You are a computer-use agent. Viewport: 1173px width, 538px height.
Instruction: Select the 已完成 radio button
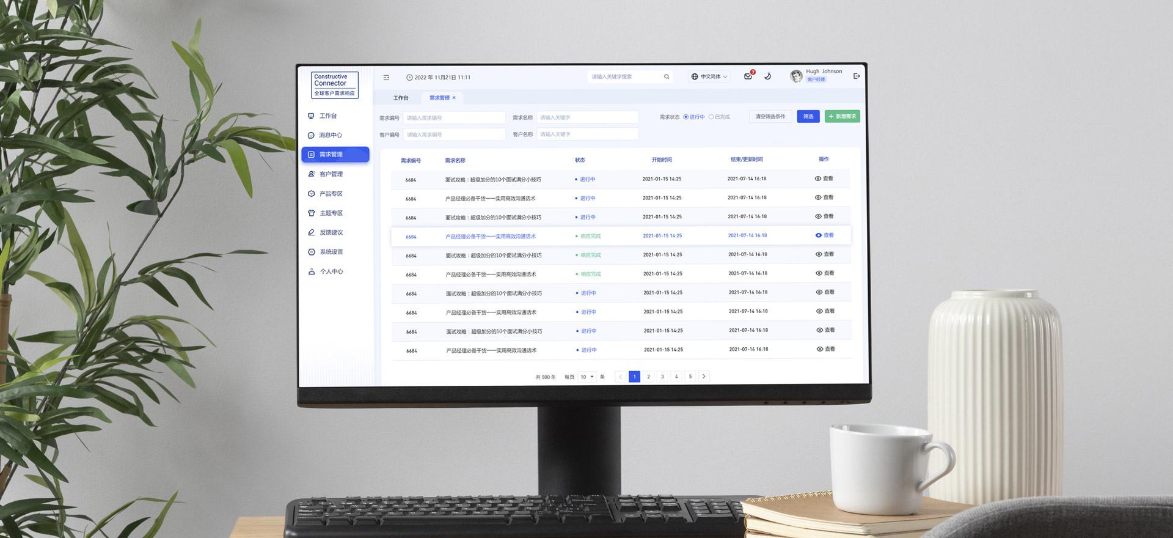[711, 117]
